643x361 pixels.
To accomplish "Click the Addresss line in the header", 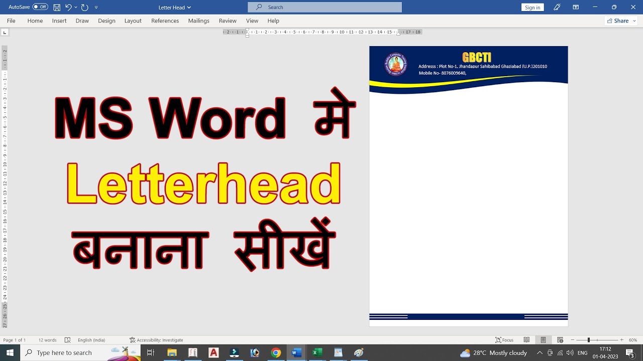I will 483,66.
